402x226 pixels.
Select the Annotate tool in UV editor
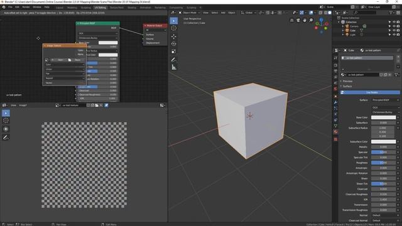click(x=6, y=137)
